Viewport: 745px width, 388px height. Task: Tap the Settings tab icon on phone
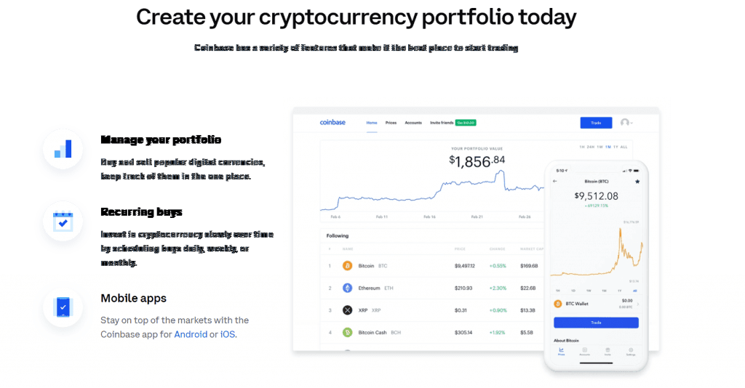click(631, 351)
